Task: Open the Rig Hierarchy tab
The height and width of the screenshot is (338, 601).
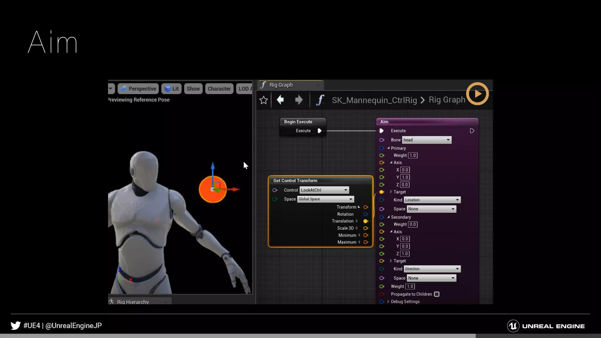Action: 133,302
